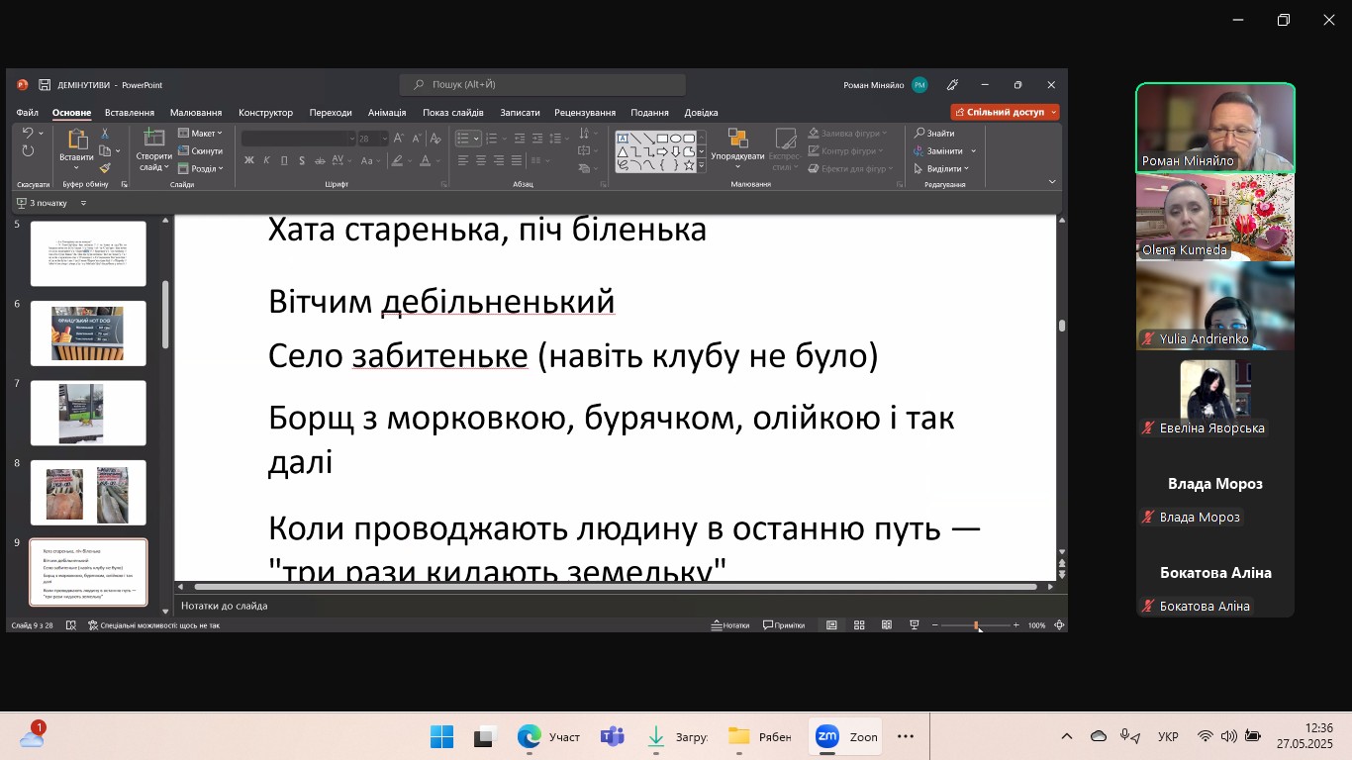Start slideshow from status bar icon
The width and height of the screenshot is (1352, 760).
(914, 625)
